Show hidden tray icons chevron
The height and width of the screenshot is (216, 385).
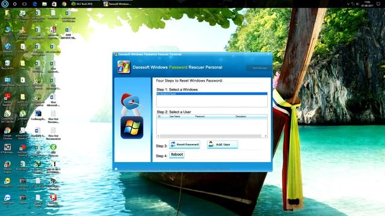coord(348,4)
